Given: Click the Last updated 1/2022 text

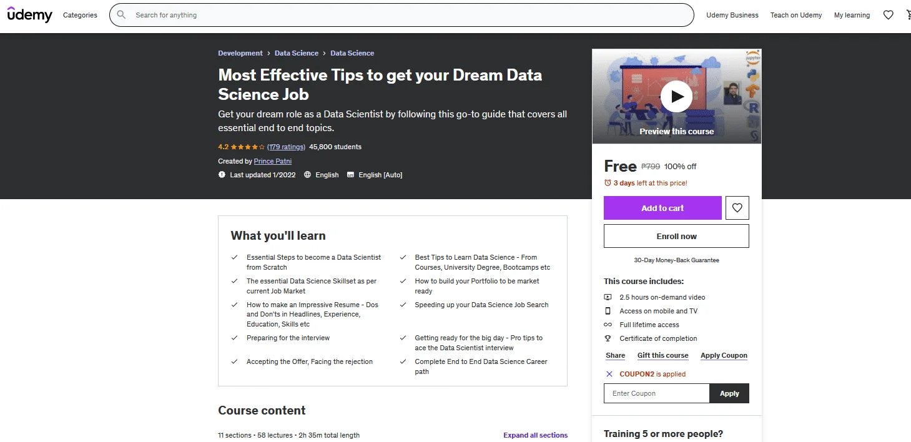Looking at the screenshot, I should coord(262,175).
